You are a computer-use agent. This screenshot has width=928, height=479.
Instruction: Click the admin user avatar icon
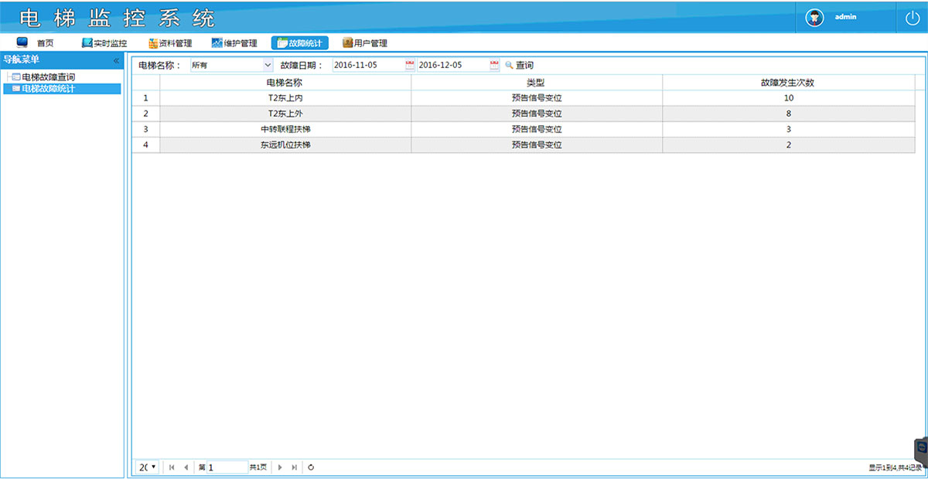[814, 18]
